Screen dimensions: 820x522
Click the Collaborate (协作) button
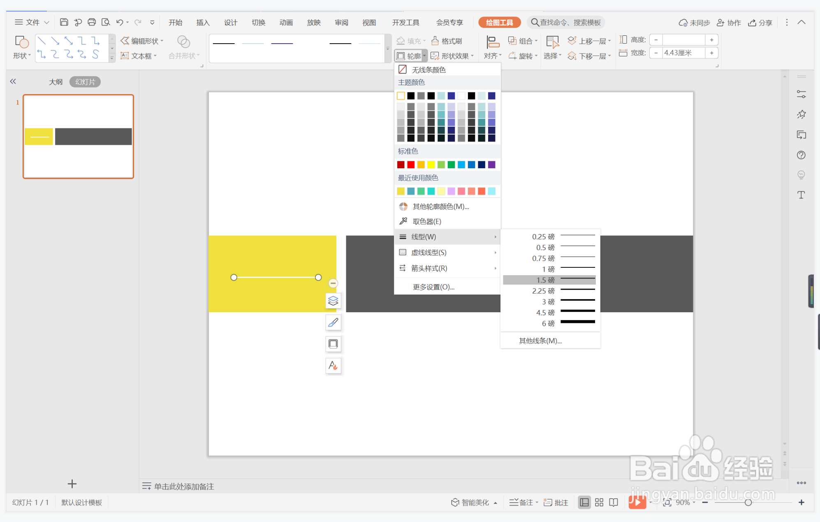[x=729, y=22]
